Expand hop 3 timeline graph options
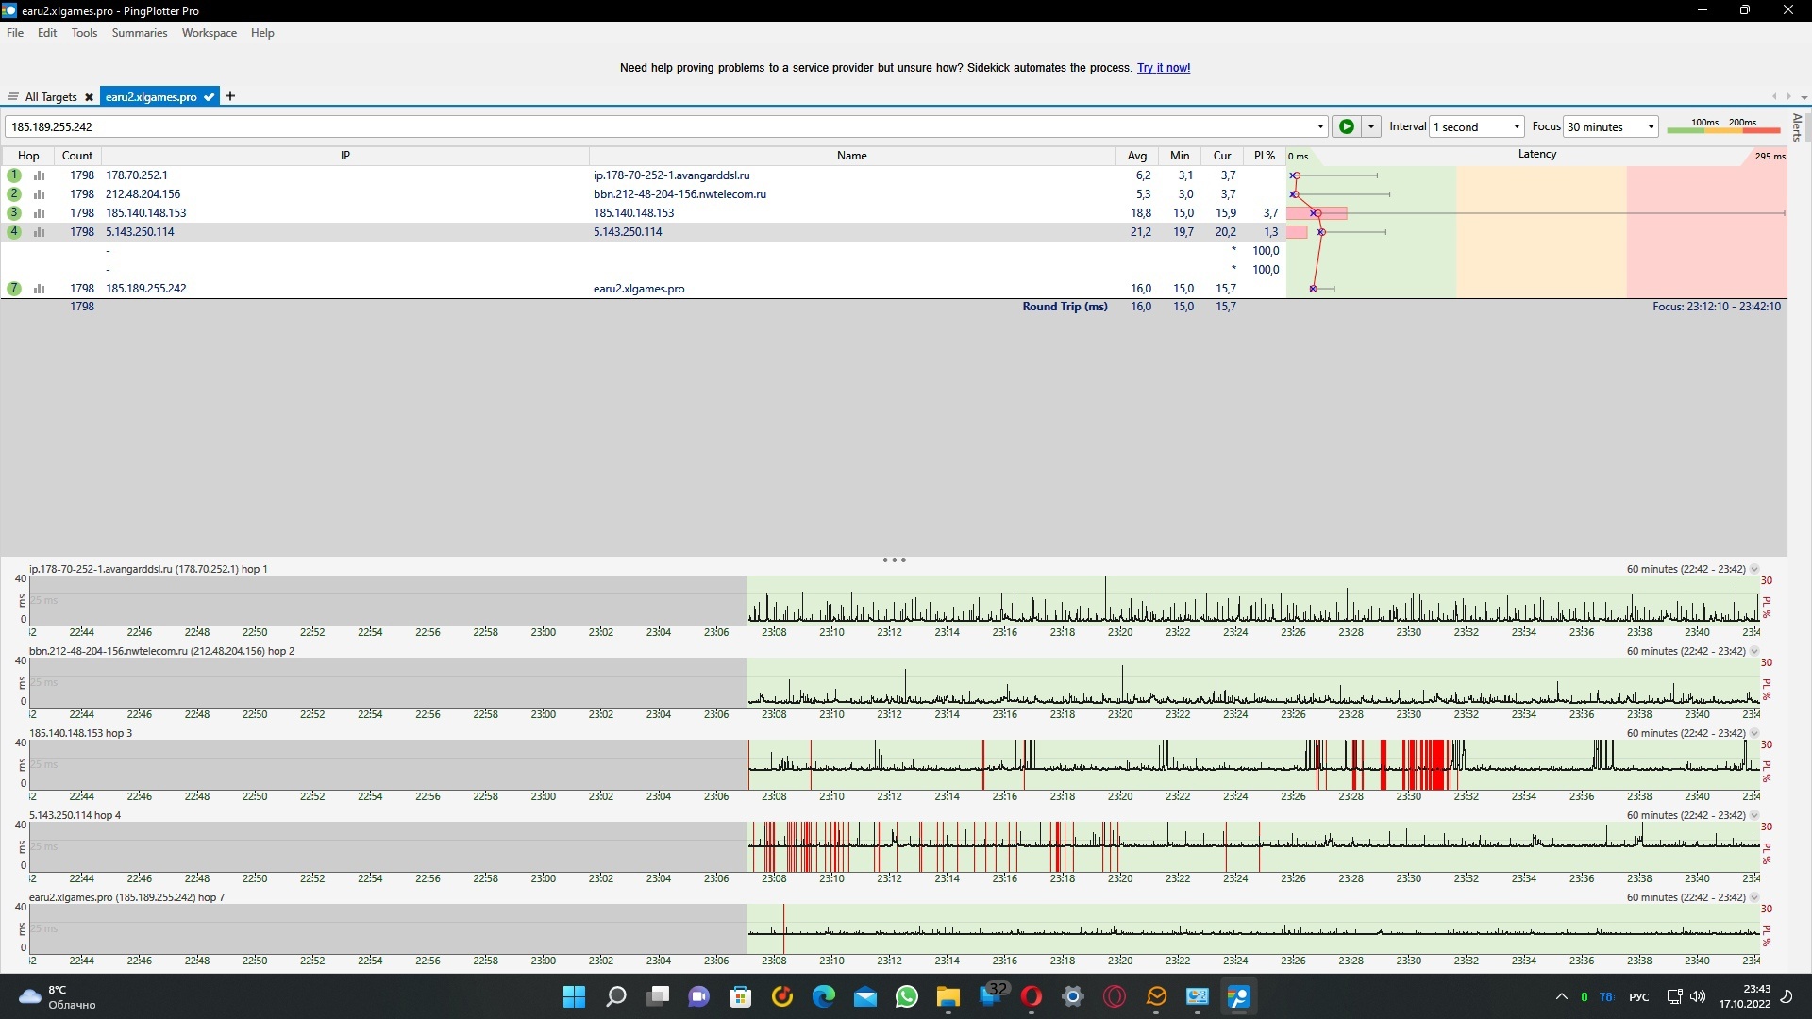The height and width of the screenshot is (1019, 1812). point(1754,733)
